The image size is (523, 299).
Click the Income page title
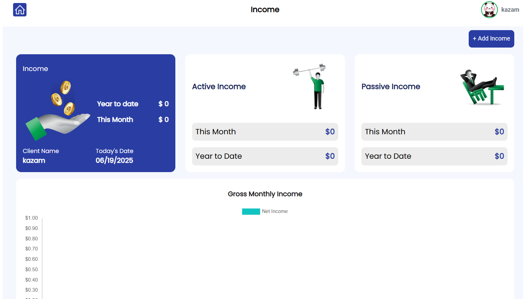pos(265,10)
